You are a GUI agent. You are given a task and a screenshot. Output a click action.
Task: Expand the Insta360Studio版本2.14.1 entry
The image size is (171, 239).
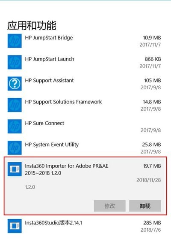click(84, 226)
